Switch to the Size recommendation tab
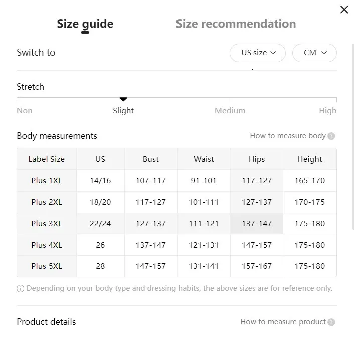This screenshot has width=354, height=343. coord(236,24)
